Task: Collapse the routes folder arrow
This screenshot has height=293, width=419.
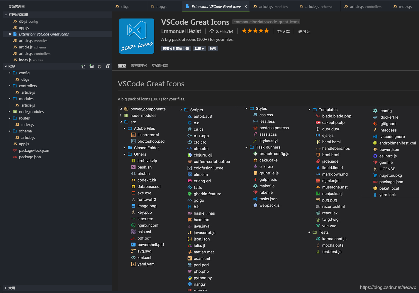Action: point(10,118)
